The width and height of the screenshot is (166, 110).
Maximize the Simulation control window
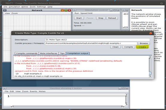[115, 10]
